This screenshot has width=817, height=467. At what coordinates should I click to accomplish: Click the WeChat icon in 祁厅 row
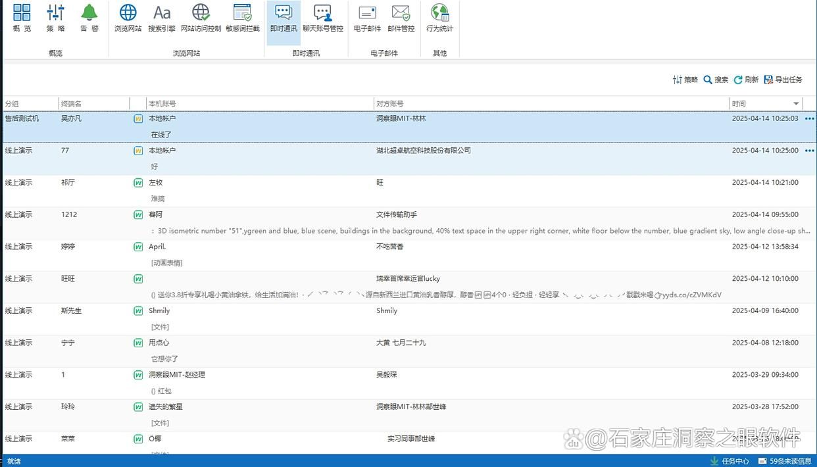[138, 183]
